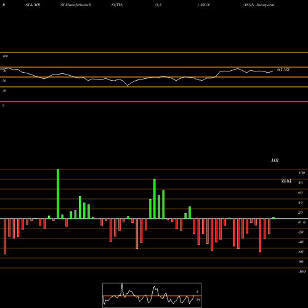Click the ') ASGN' ticker label
308x308 pixels.
[x=204, y=5]
